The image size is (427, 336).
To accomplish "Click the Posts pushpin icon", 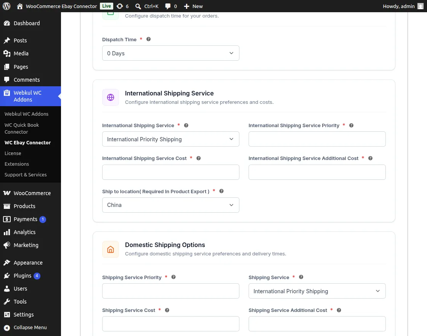I will click(7, 40).
